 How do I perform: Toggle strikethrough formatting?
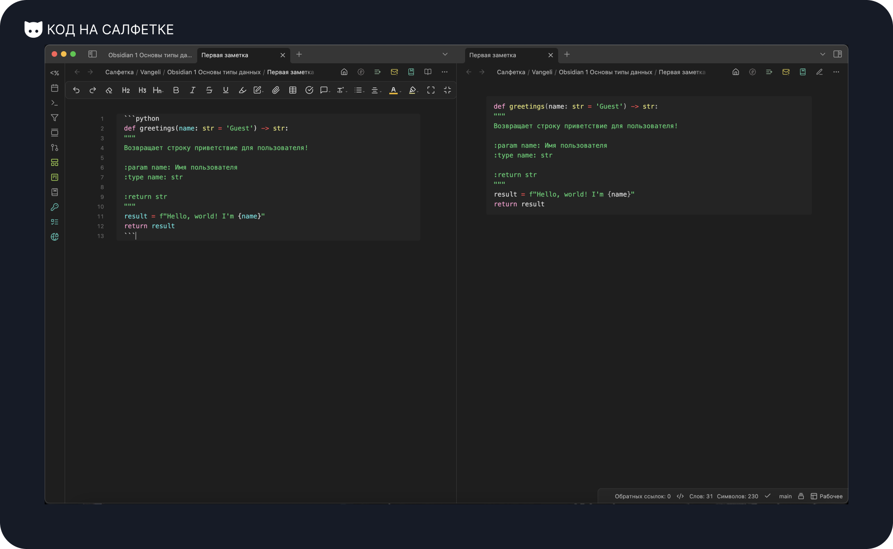209,90
